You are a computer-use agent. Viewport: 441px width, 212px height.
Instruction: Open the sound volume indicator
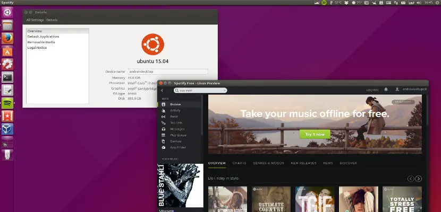[x=419, y=3]
